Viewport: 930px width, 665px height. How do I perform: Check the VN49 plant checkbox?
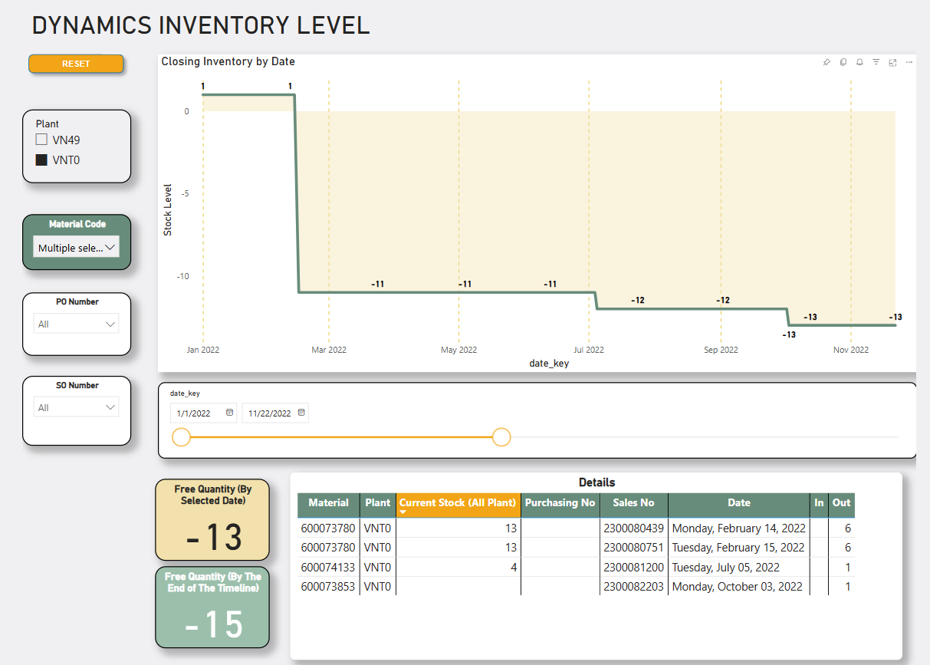(x=41, y=140)
